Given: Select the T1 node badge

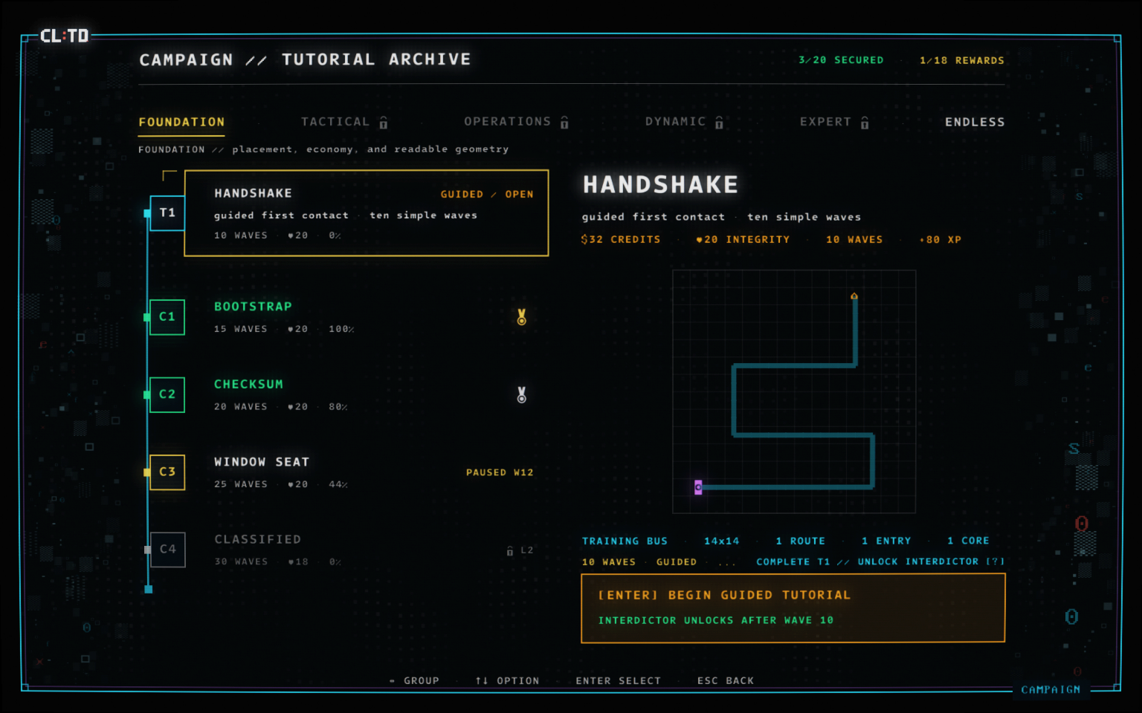Looking at the screenshot, I should tap(167, 213).
